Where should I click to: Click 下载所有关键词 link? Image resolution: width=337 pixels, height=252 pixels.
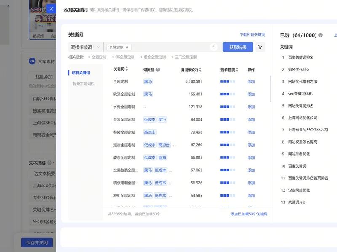coord(252,34)
